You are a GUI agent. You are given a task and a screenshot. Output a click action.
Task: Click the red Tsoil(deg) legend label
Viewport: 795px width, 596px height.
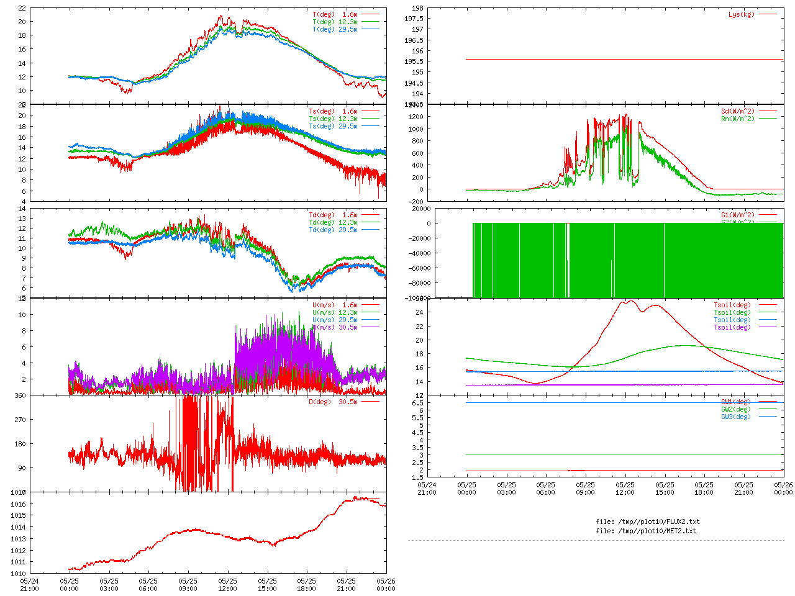732,305
